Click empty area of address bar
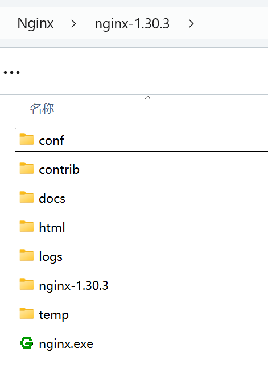The height and width of the screenshot is (369, 268). coord(233,23)
